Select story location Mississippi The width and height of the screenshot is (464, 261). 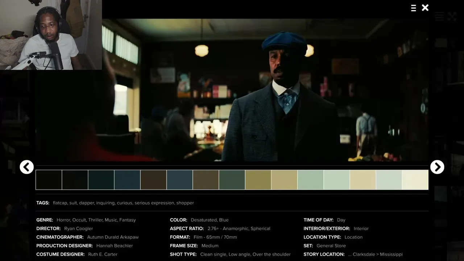coord(392,254)
